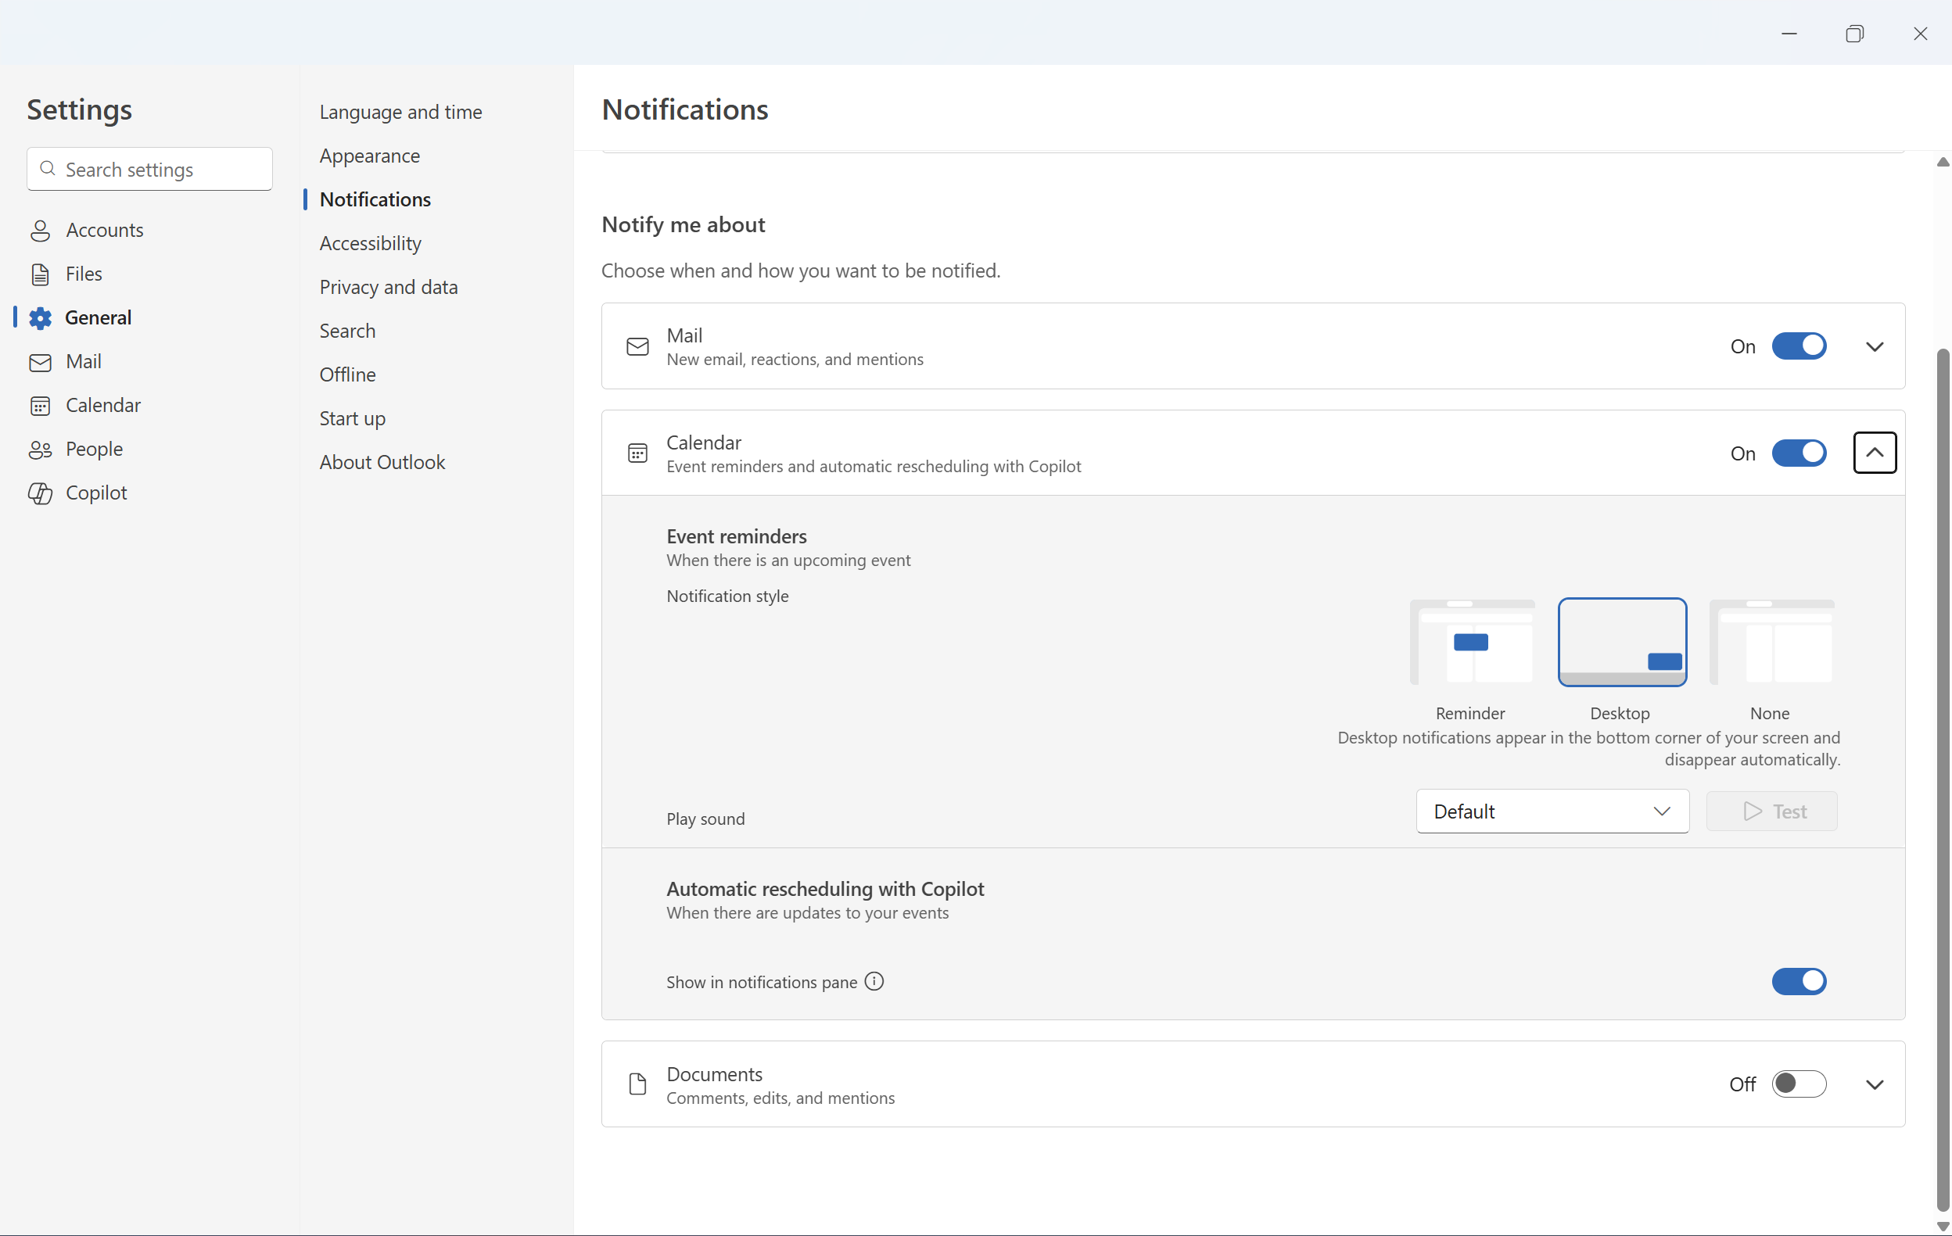Click the Search settings input field
This screenshot has width=1952, height=1236.
tap(149, 169)
